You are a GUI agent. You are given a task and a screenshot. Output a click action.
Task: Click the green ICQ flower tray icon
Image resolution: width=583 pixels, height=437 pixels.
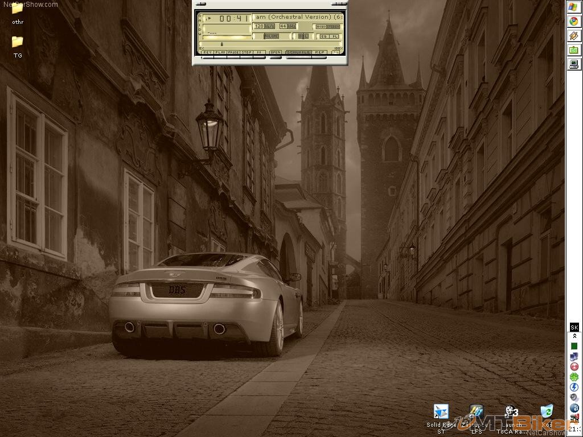point(574,377)
